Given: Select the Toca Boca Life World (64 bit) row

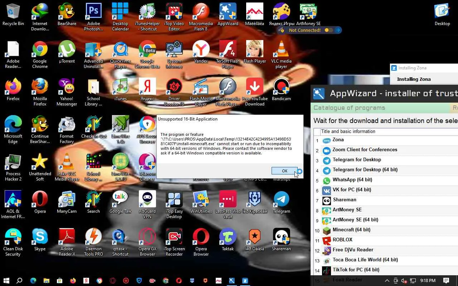Looking at the screenshot, I should pos(386,260).
